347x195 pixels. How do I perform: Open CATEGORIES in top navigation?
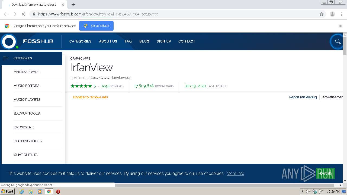80,41
